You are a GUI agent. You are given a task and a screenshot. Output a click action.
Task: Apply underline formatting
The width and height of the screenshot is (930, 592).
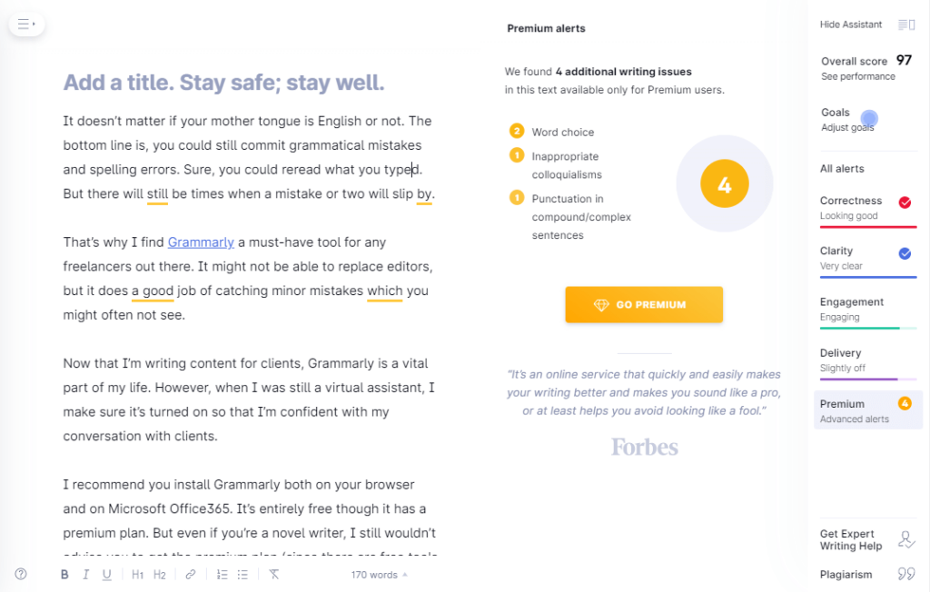point(107,574)
